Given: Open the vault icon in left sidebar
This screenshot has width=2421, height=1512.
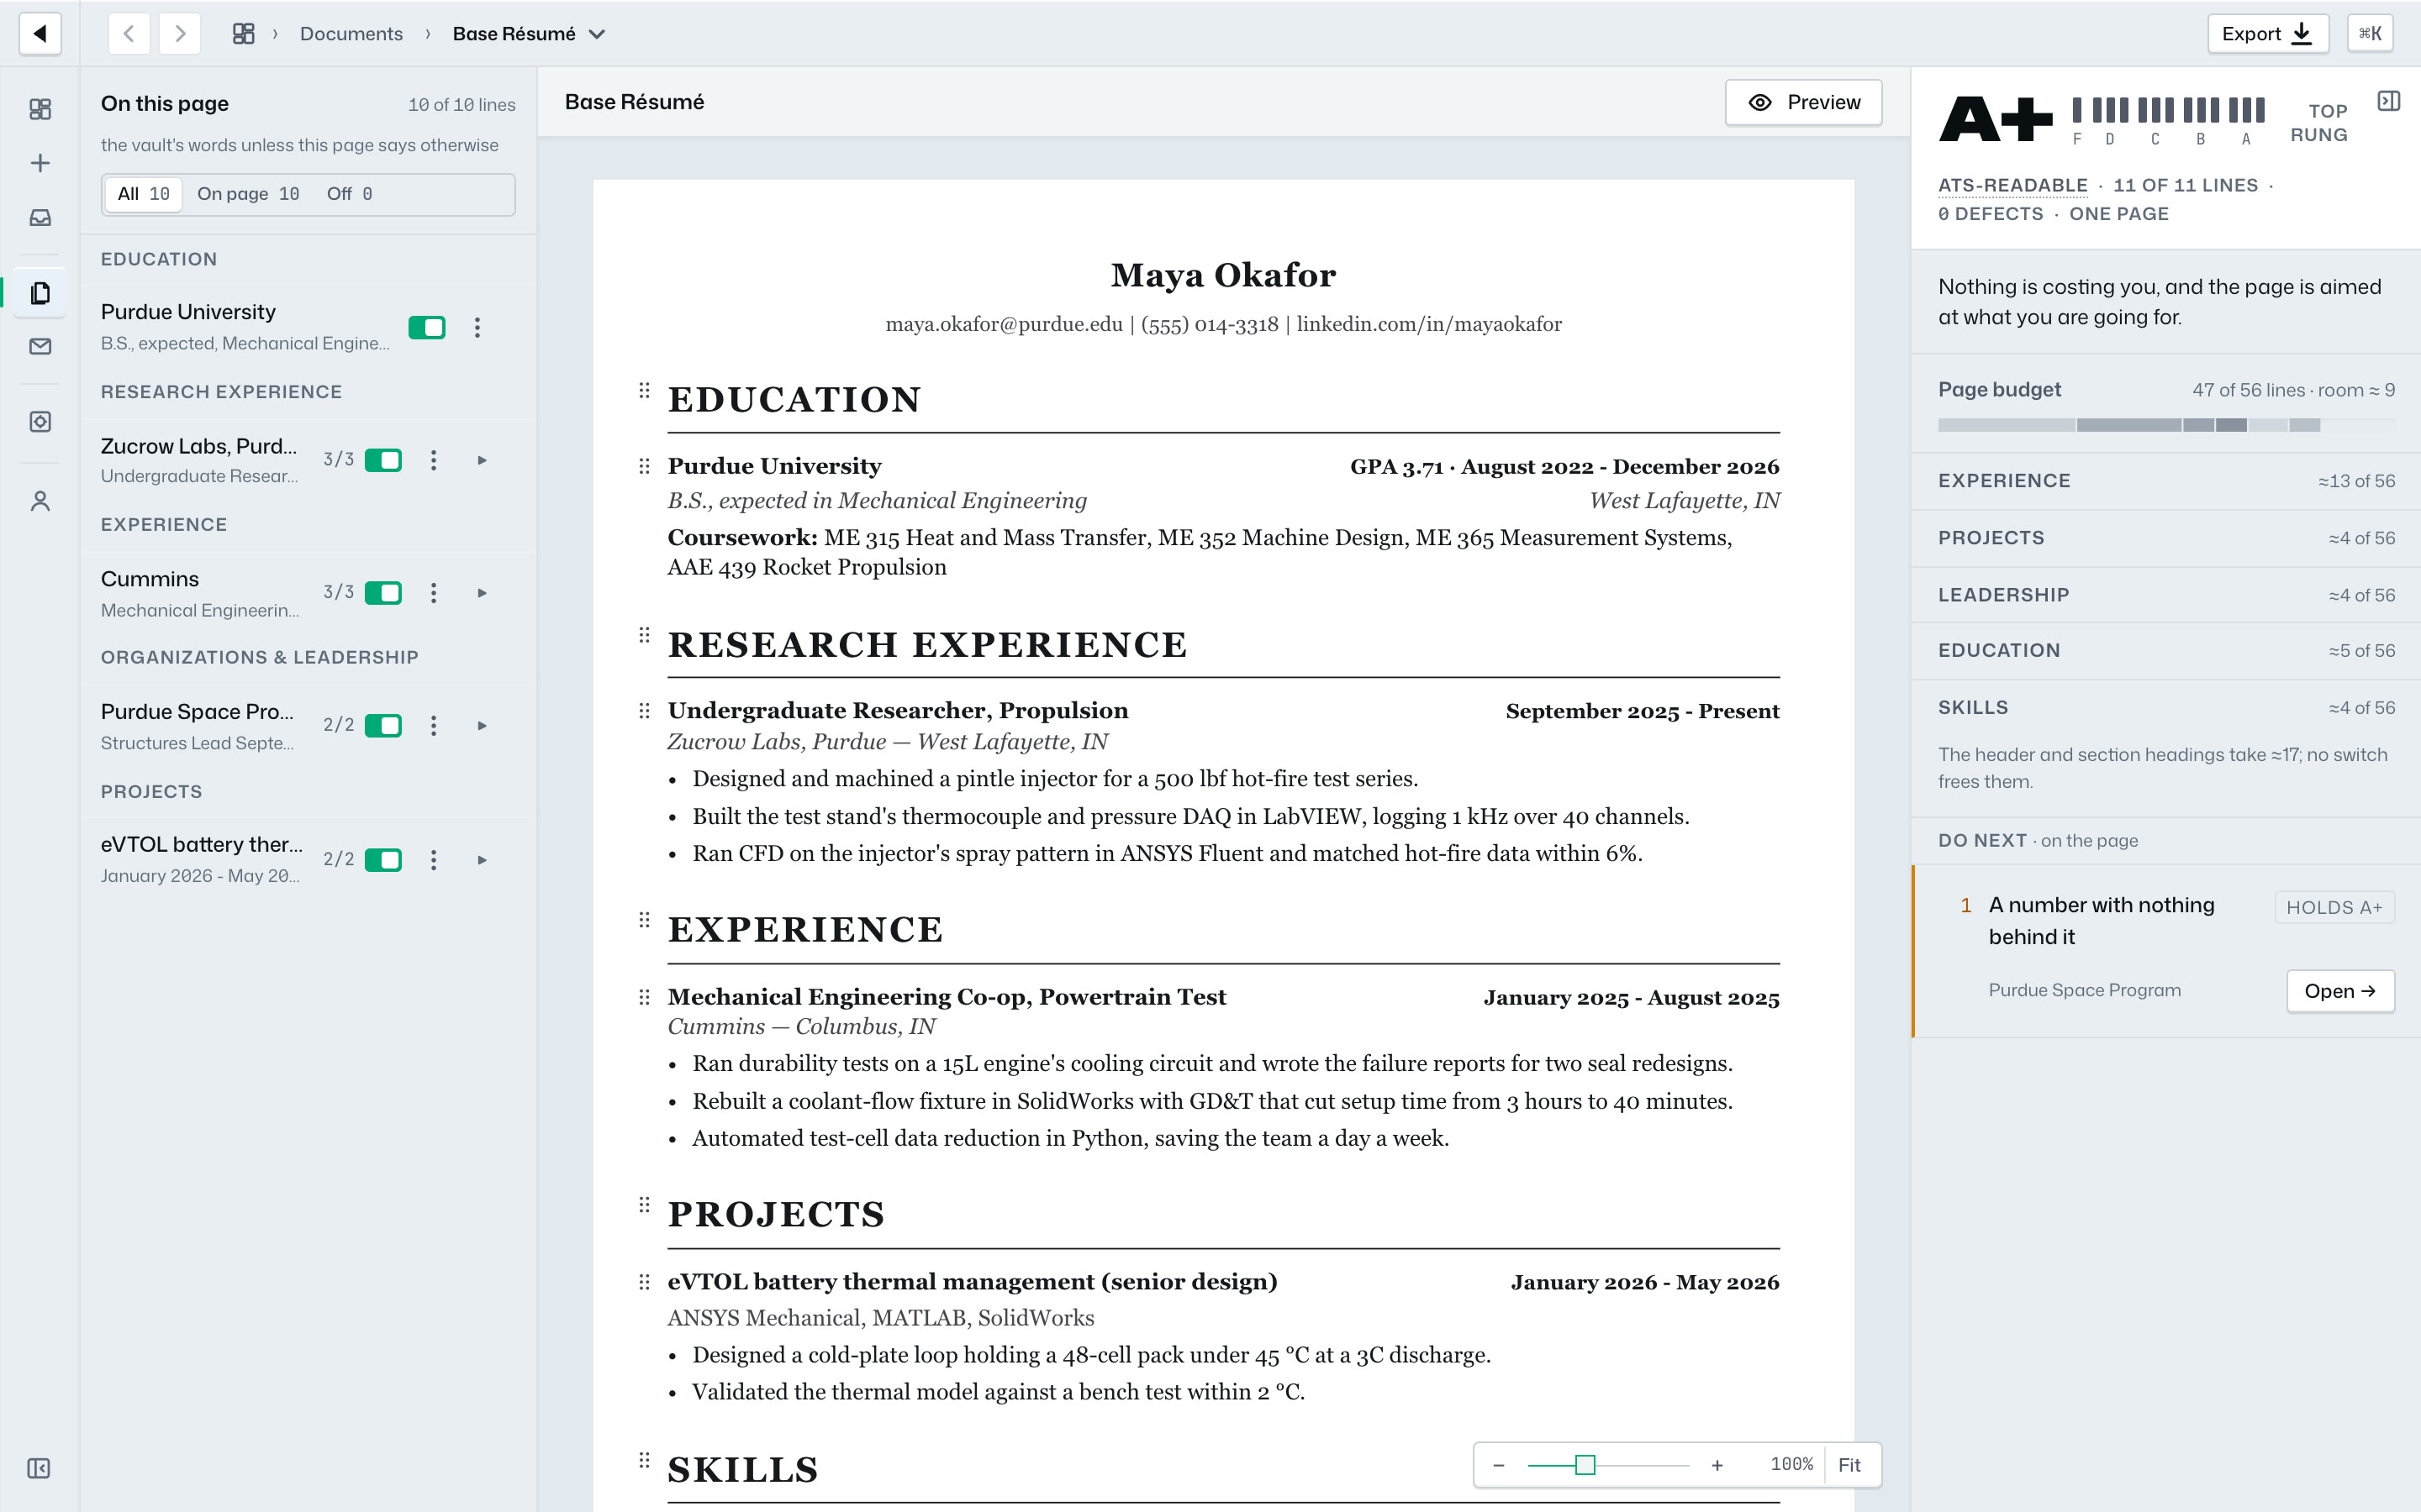Looking at the screenshot, I should pos(40,422).
